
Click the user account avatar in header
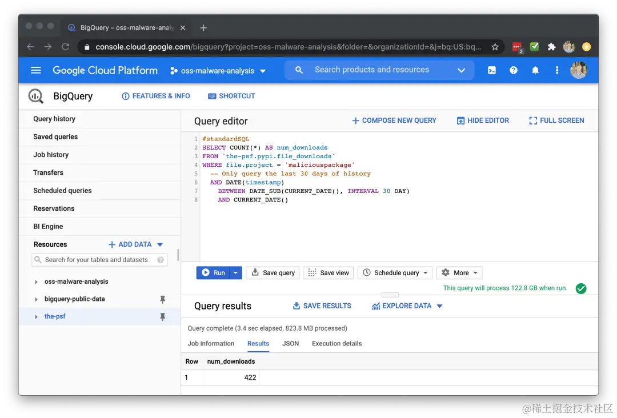point(579,70)
